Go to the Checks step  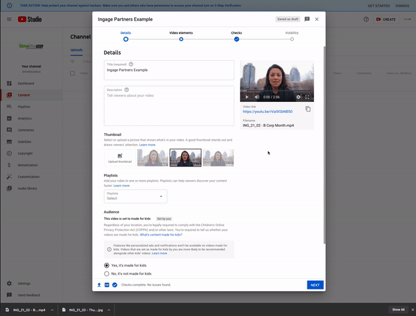pos(236,36)
